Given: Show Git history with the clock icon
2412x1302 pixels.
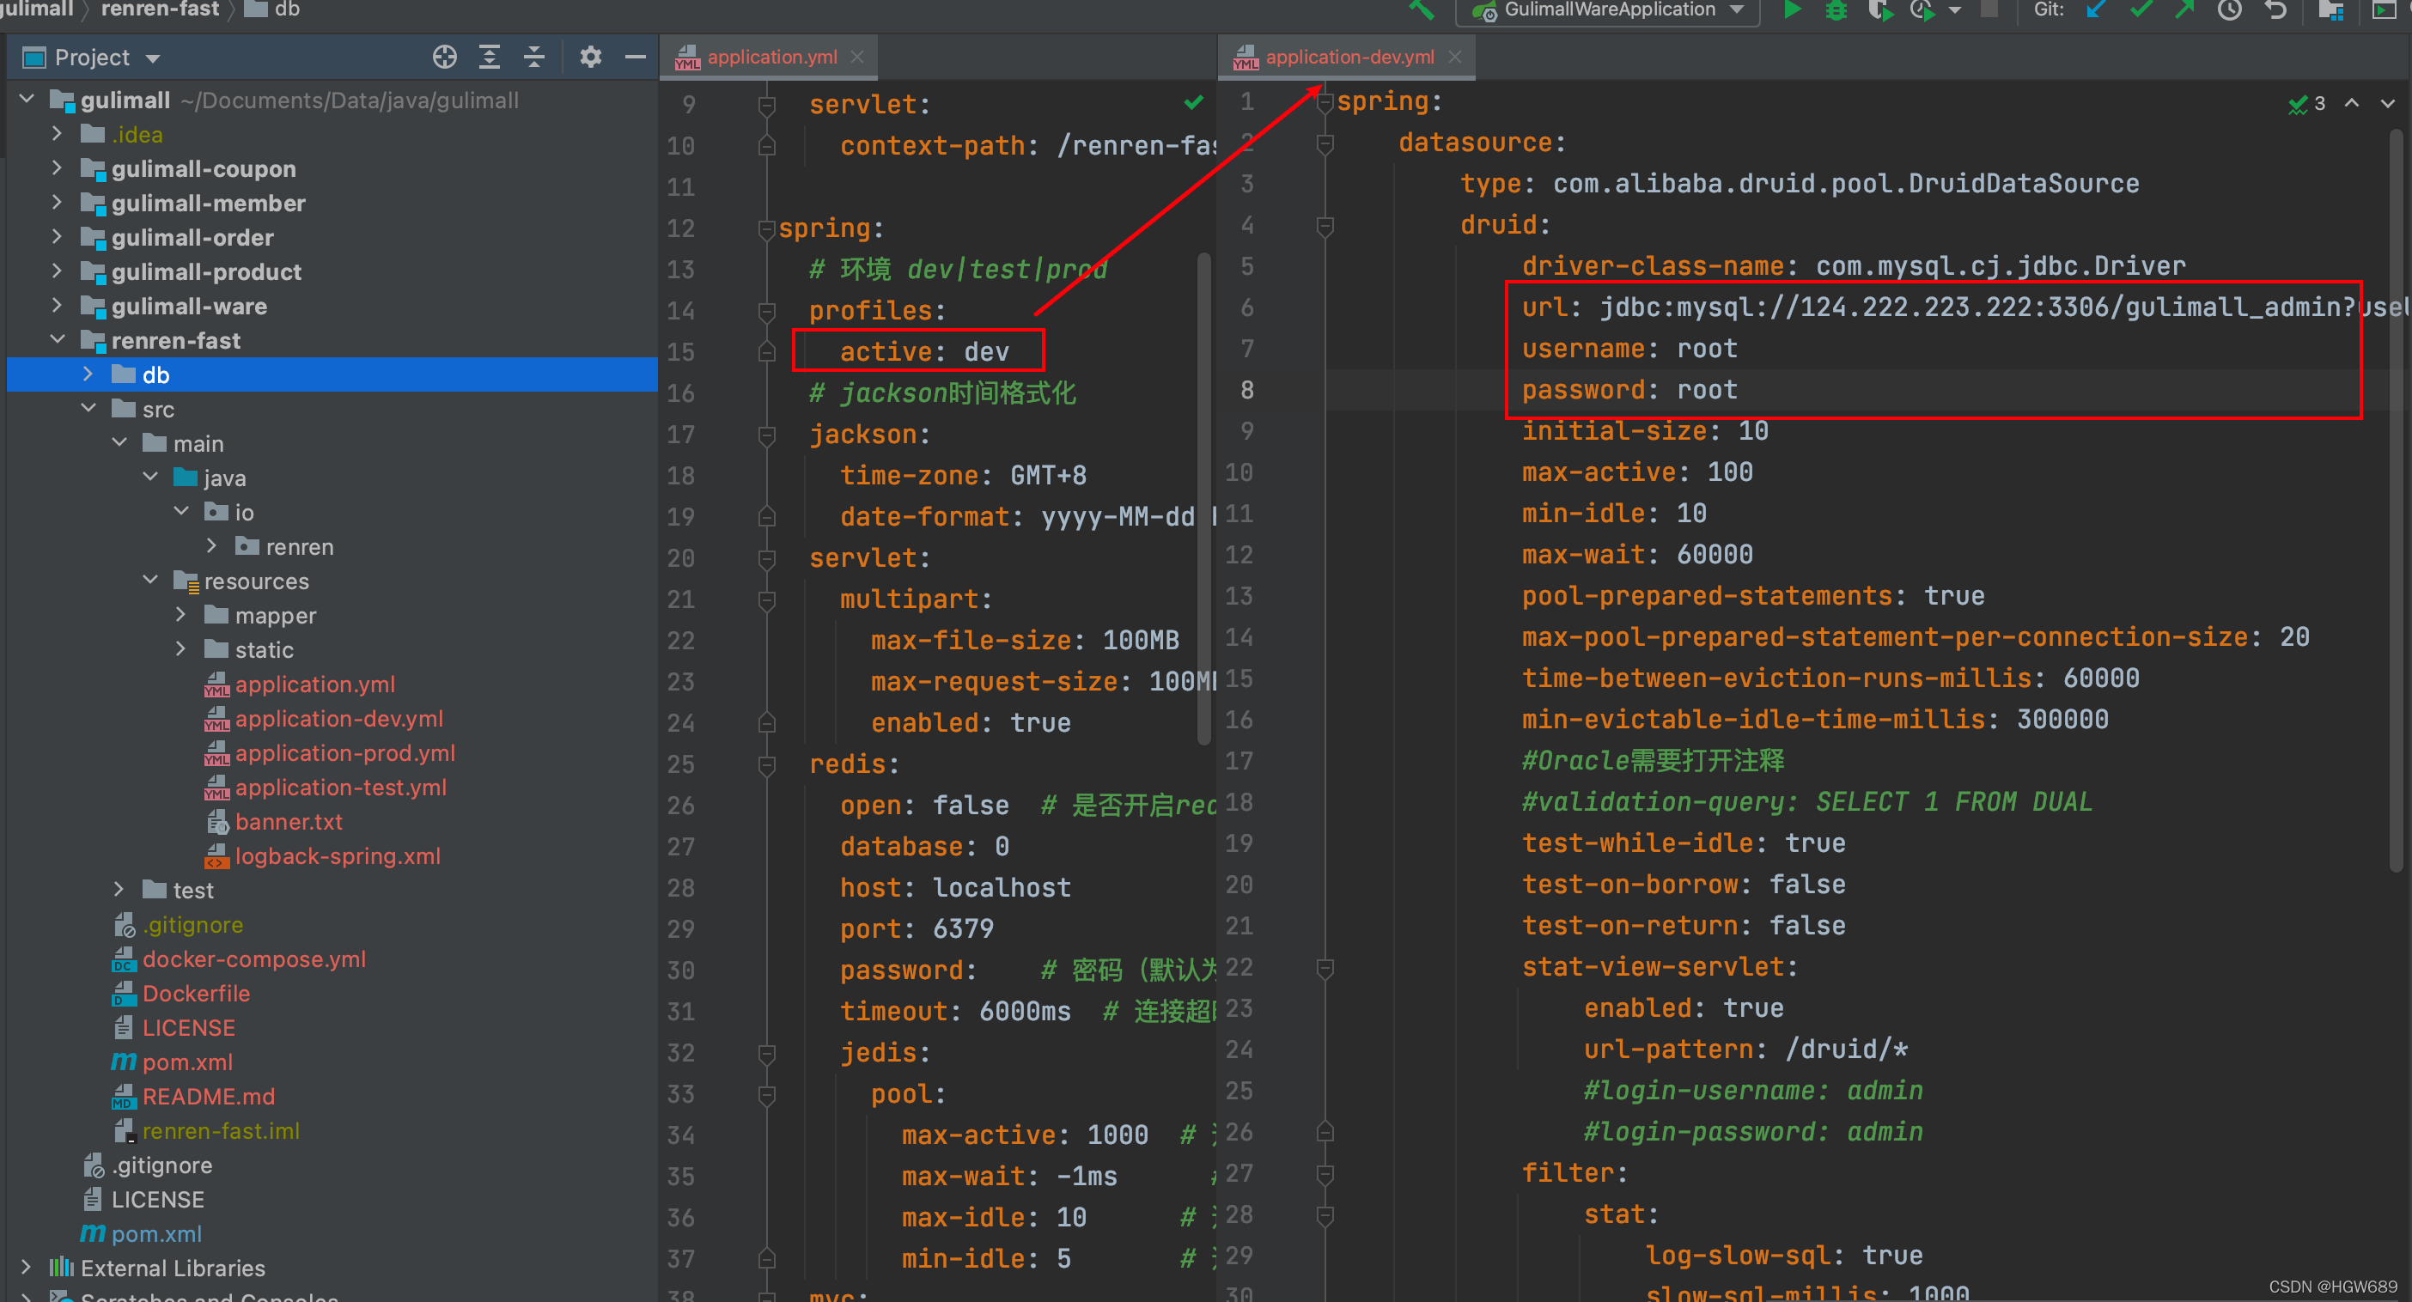Looking at the screenshot, I should pos(2229,10).
